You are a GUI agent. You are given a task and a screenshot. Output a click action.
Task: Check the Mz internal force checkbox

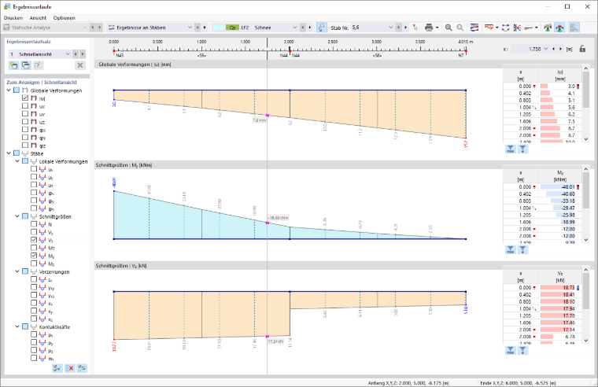[34, 264]
